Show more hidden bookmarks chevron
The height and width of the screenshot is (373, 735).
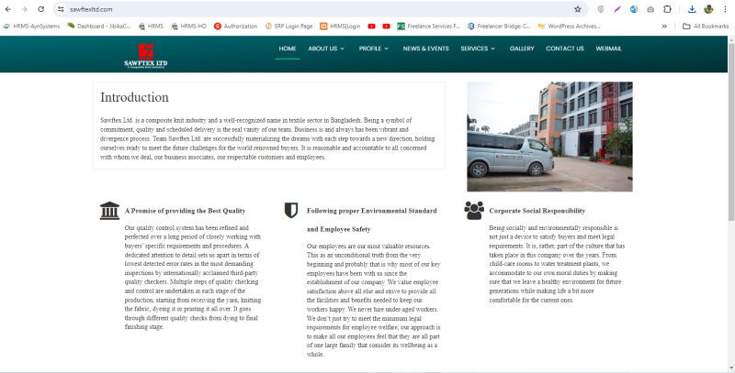664,27
